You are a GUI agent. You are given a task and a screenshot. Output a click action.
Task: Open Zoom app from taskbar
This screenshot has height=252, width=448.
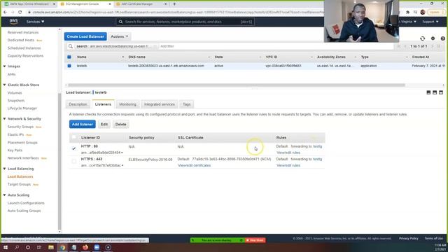click(97, 247)
